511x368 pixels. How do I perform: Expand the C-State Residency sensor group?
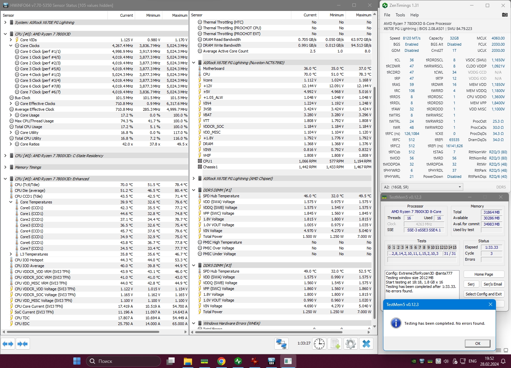click(x=5, y=156)
